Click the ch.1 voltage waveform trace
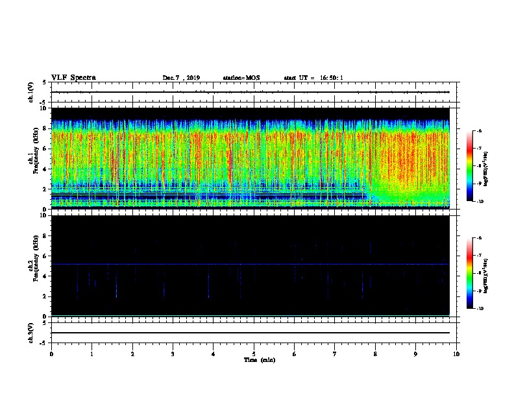This screenshot has width=514, height=397. click(x=250, y=92)
